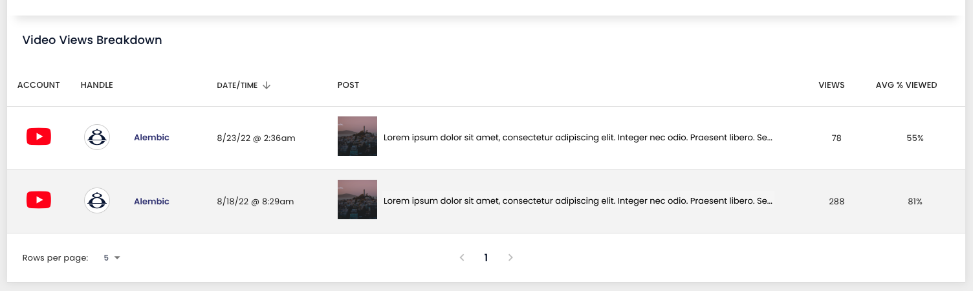Click YouTube icon in the 8/18/22 row
This screenshot has height=291, width=973.
39,200
